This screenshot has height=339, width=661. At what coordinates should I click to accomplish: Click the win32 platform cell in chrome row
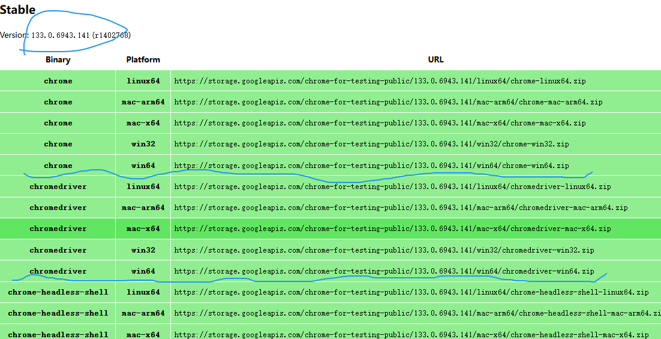click(143, 144)
